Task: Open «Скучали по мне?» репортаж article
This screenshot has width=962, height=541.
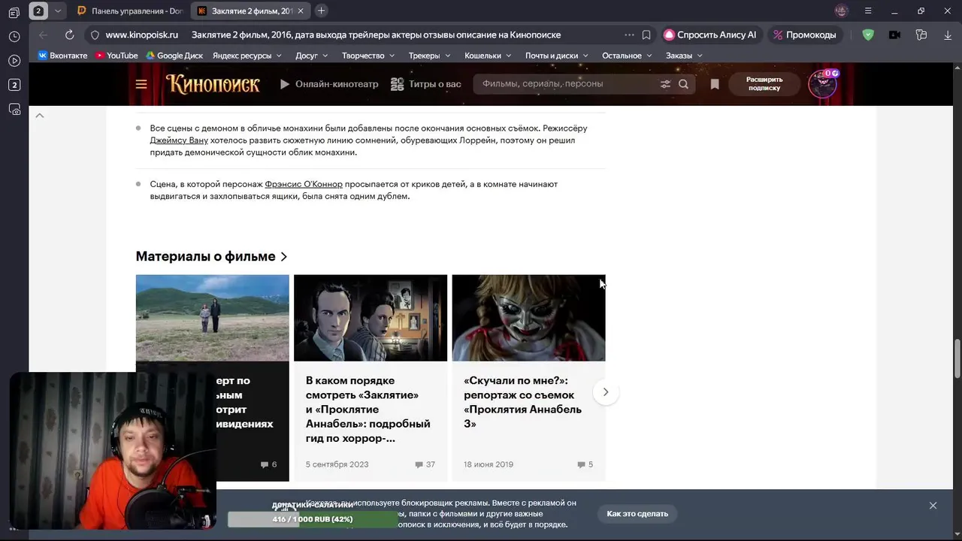Action: tap(523, 402)
